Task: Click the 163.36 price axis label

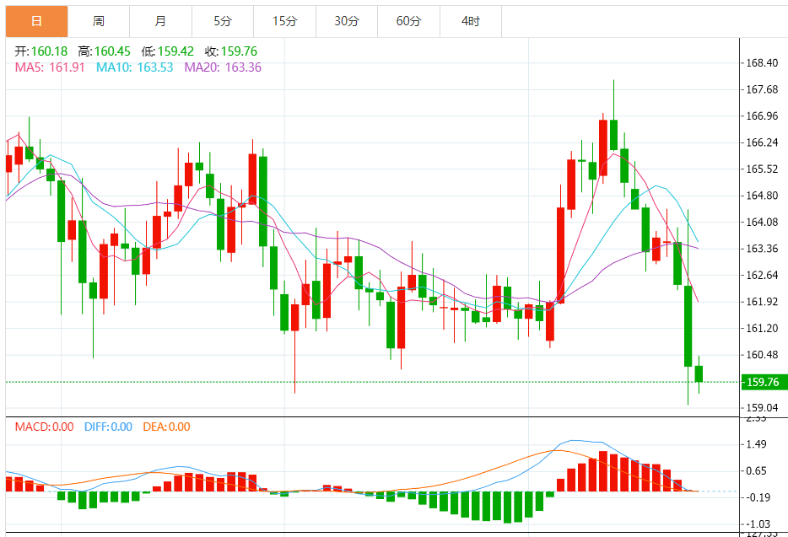Action: (762, 249)
